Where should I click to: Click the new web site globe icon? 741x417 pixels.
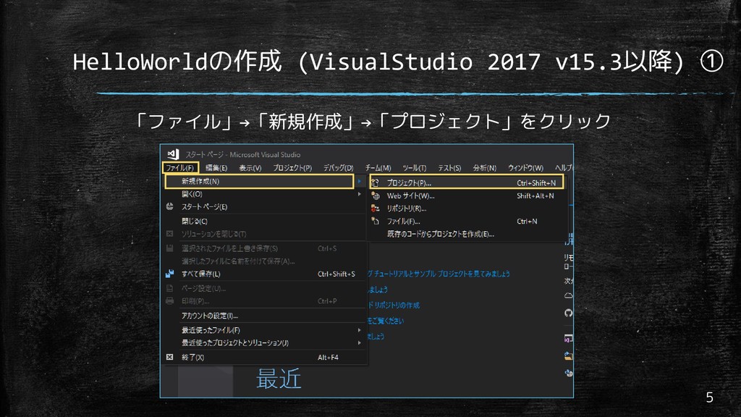pos(376,195)
